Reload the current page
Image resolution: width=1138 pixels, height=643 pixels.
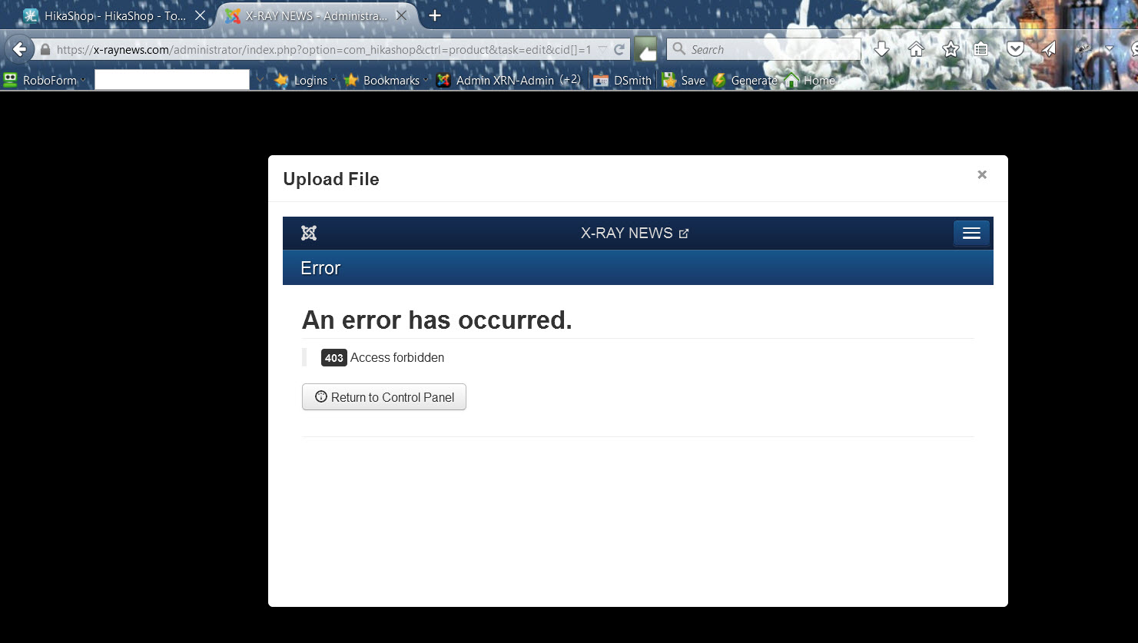(x=619, y=50)
